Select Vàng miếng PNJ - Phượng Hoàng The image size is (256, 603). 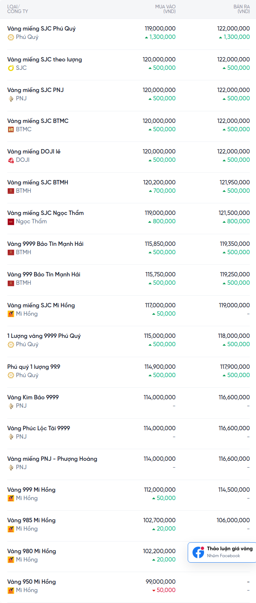(52, 459)
